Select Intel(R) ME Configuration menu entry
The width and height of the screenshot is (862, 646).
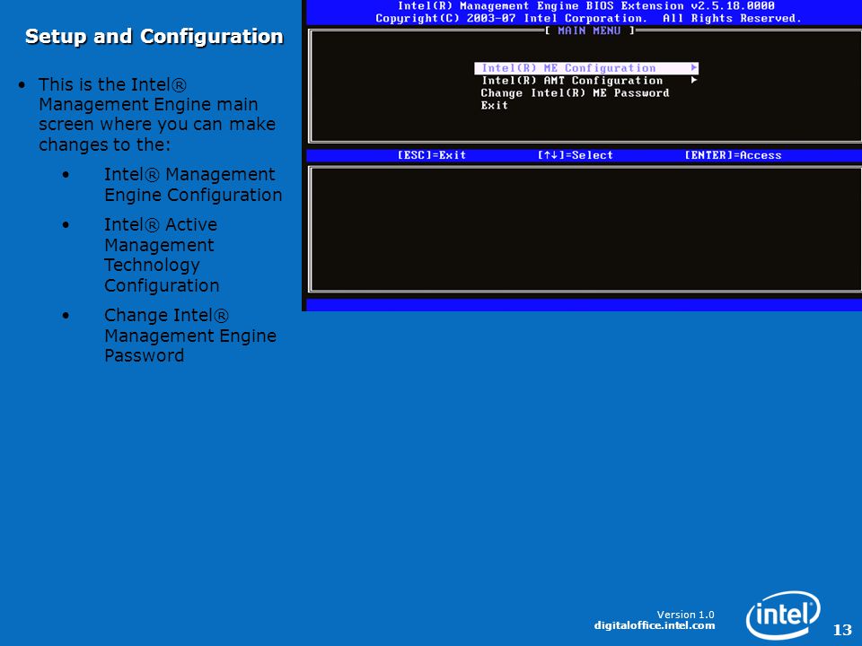586,68
